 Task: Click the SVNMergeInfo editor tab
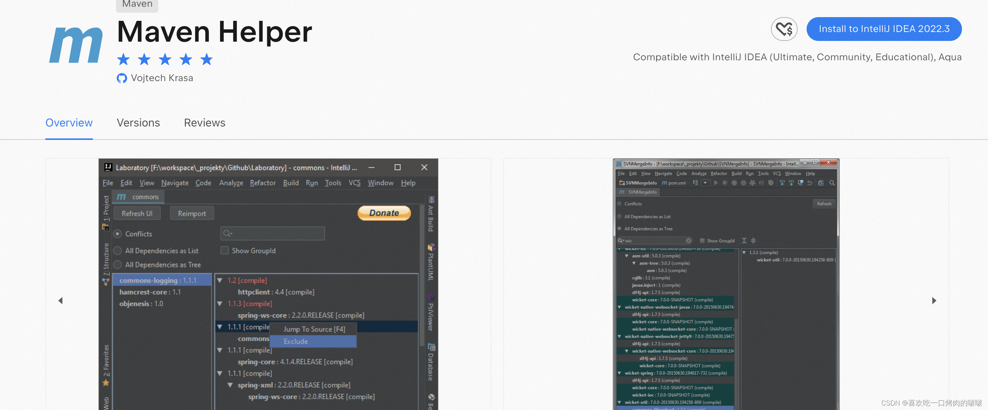pyautogui.click(x=639, y=192)
